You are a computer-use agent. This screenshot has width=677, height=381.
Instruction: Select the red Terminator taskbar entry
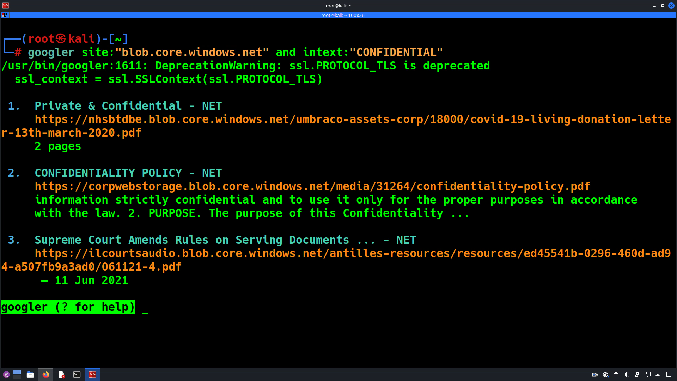(92, 375)
